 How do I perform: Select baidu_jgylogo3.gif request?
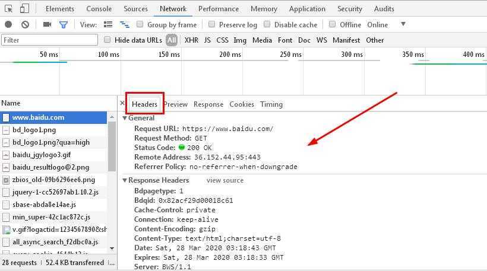pyautogui.click(x=53, y=155)
